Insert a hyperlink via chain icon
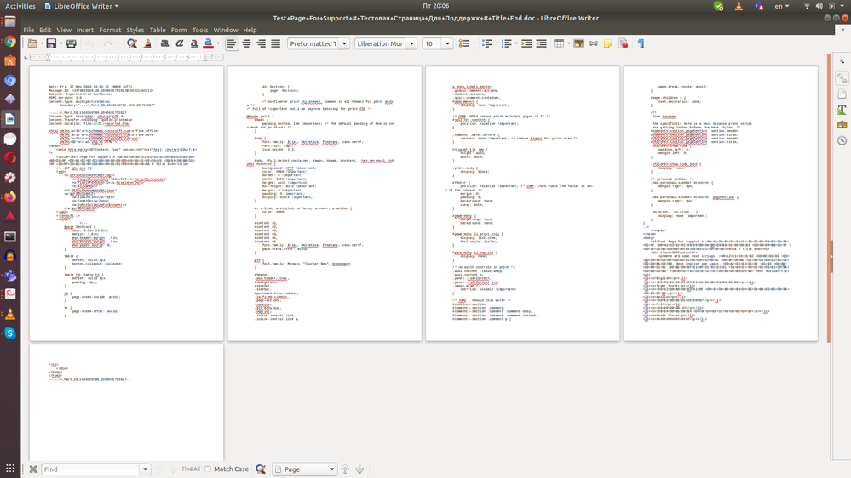 point(593,43)
